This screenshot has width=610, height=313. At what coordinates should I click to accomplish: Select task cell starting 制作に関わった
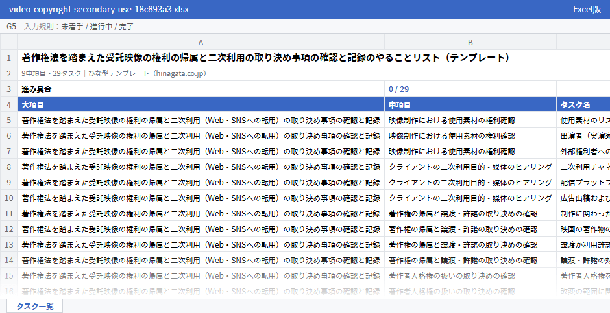point(583,213)
